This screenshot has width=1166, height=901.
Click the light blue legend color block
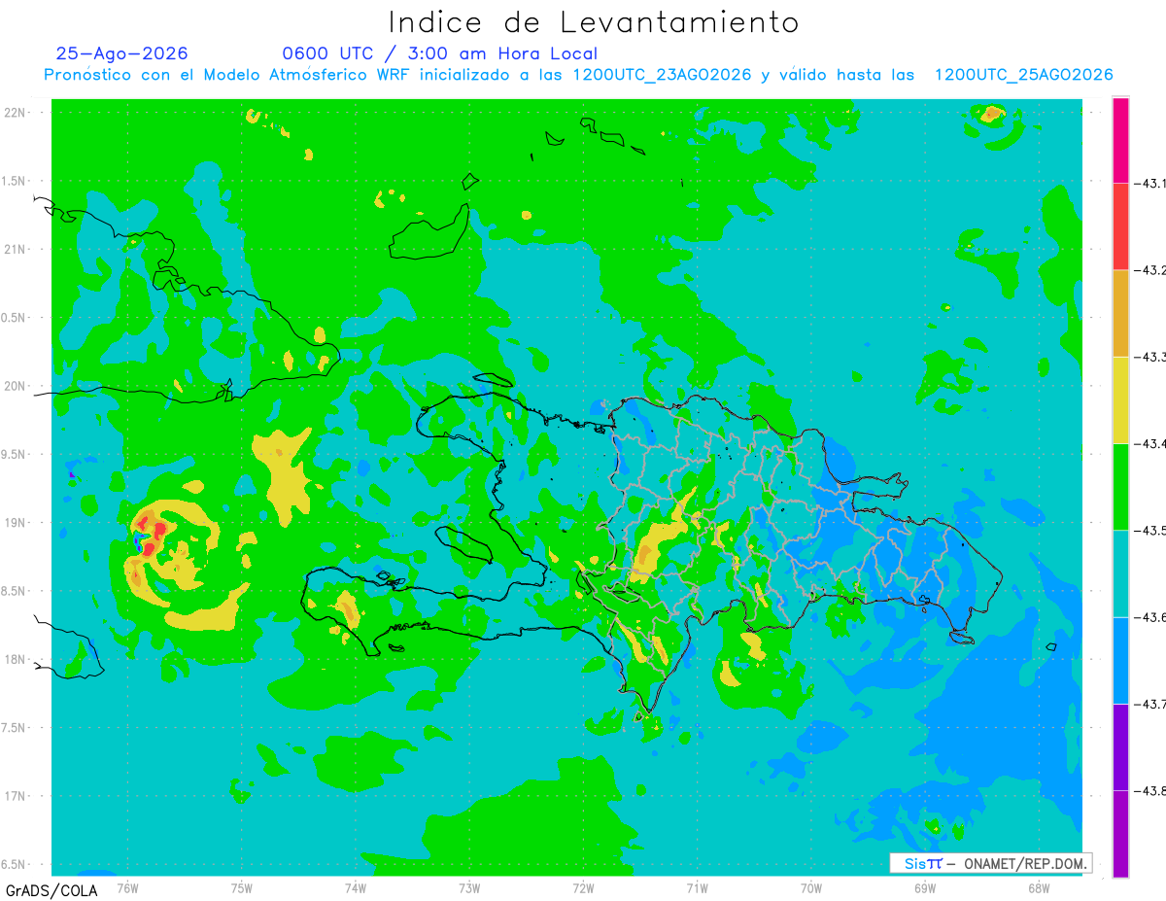click(1120, 660)
